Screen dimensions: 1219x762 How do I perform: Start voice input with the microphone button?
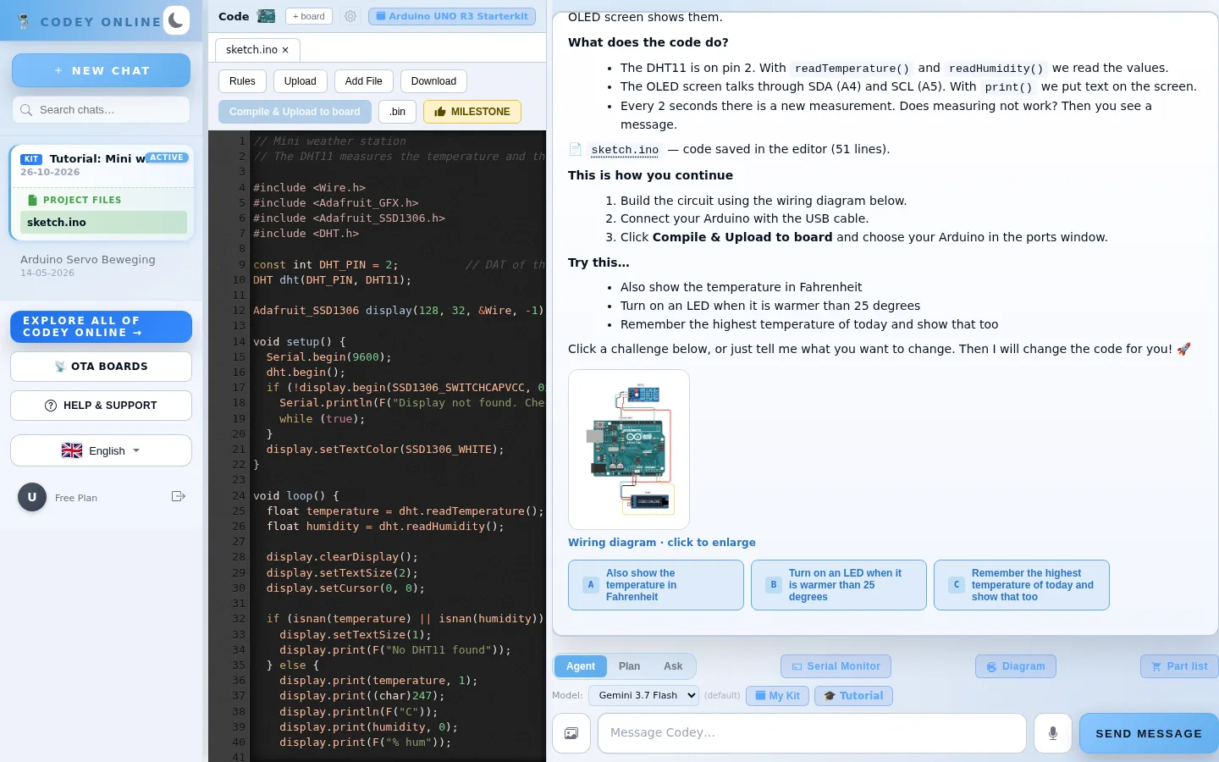coord(1053,733)
